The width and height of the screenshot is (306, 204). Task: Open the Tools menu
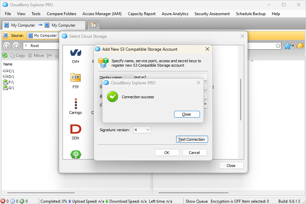point(36,14)
